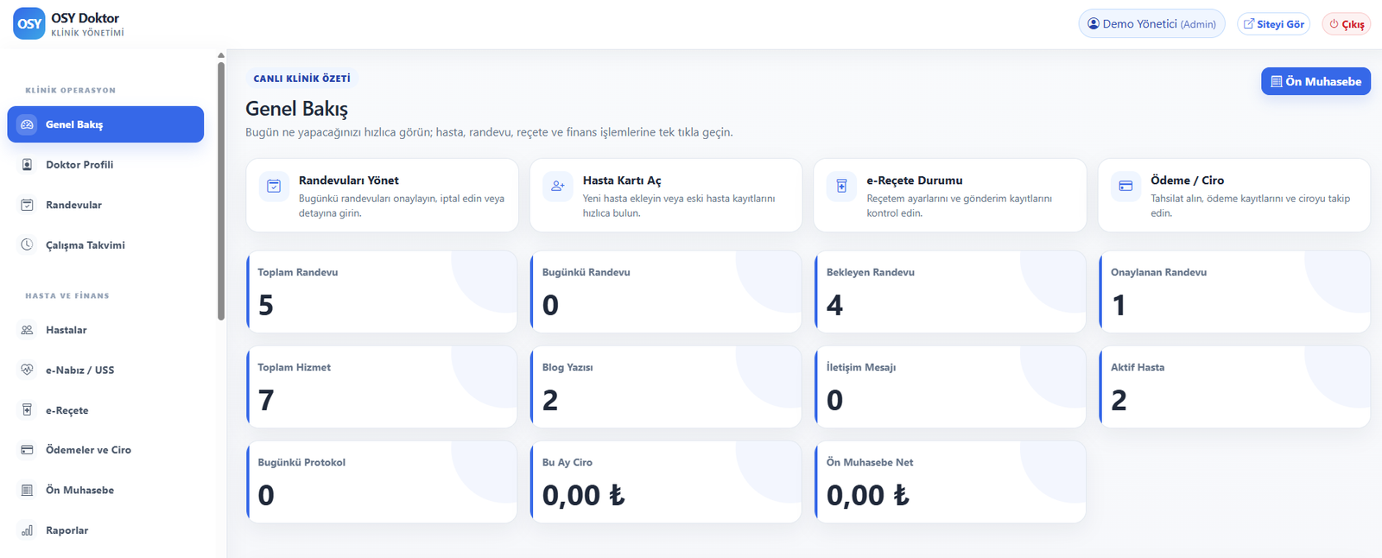Click the Genel Bakış dashboard icon
Viewport: 1382px width, 558px height.
[28, 124]
